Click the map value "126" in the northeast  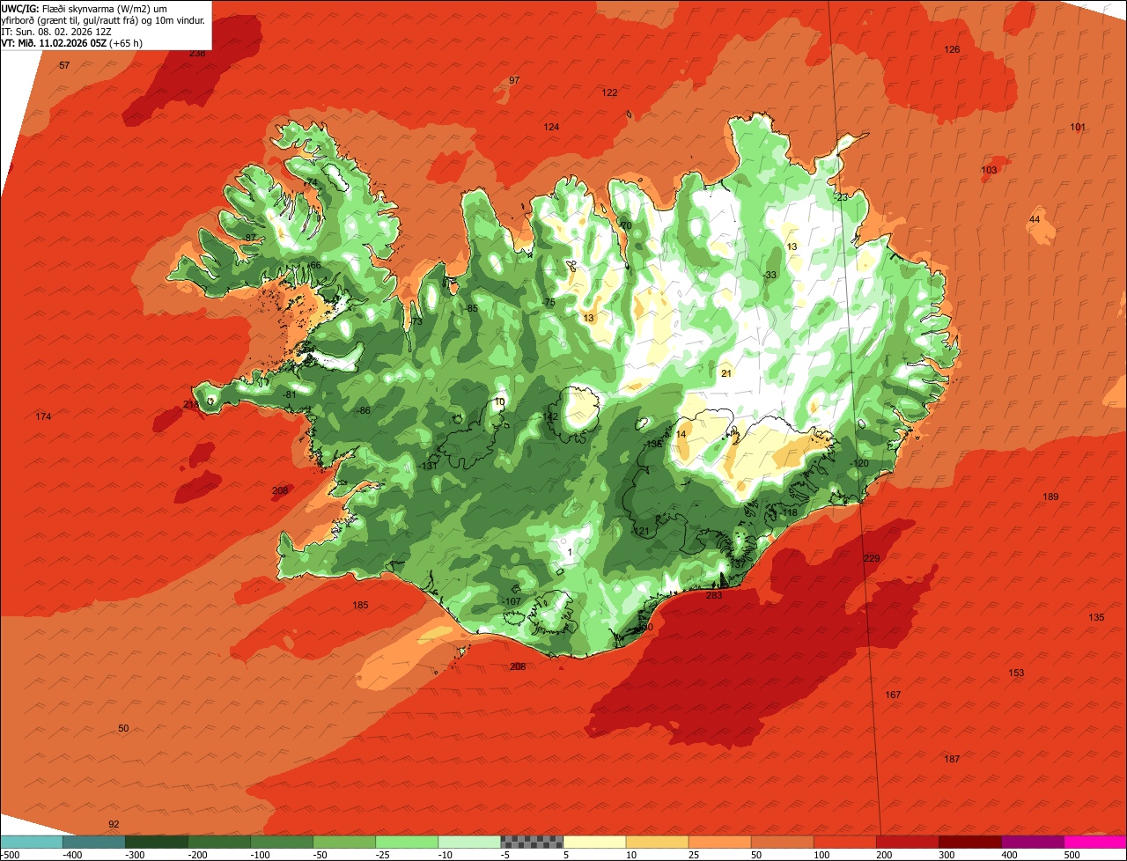pos(952,50)
